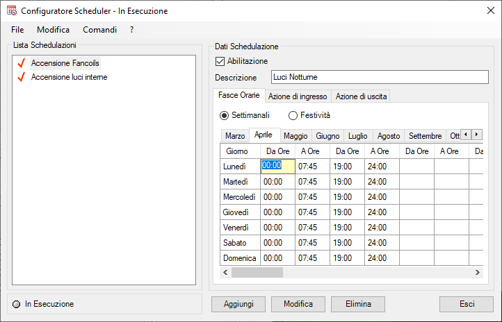
Task: Select the Settimanali radio button
Action: point(224,115)
